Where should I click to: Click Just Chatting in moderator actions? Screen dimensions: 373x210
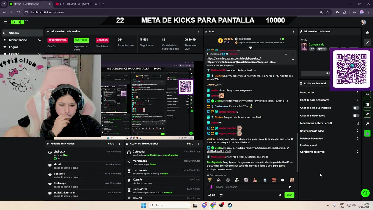[152, 155]
